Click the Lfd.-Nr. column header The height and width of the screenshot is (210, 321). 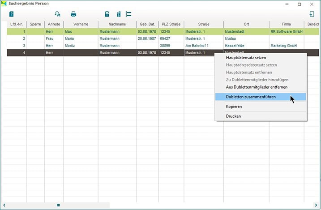point(17,24)
